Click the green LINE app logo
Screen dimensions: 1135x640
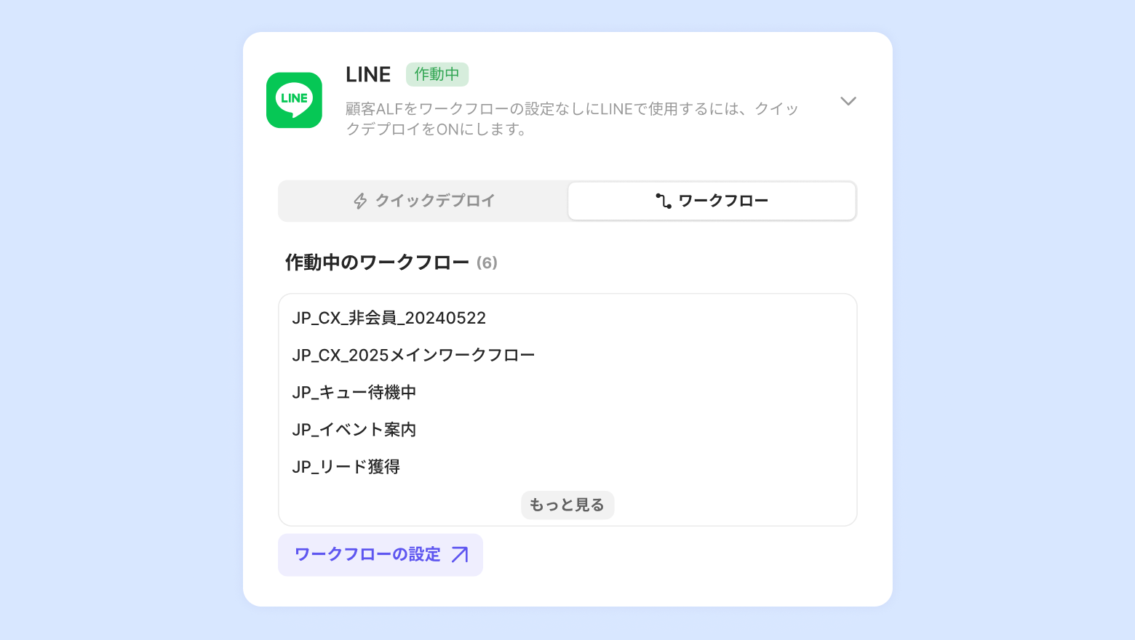pos(294,100)
